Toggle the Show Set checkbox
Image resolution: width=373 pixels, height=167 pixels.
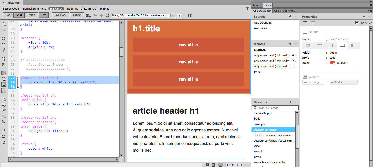tap(357, 23)
